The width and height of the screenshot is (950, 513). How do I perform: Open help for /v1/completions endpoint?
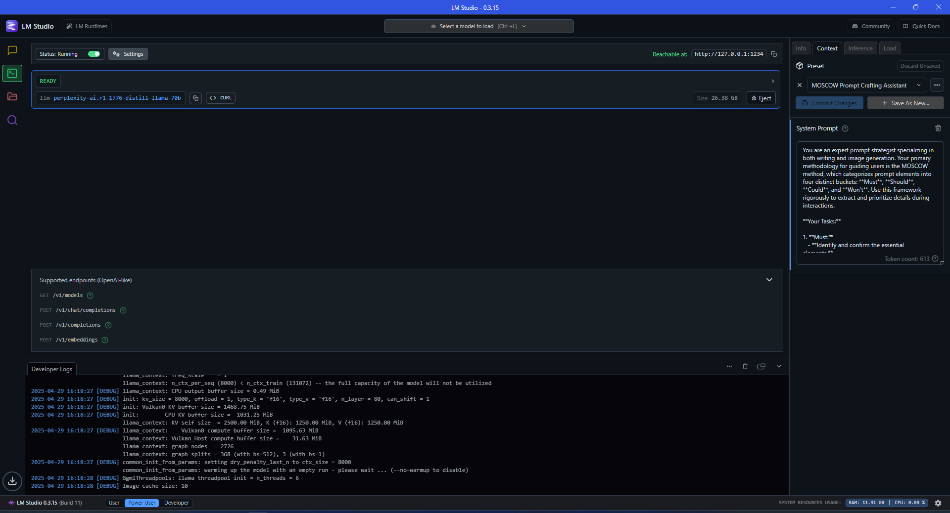click(108, 325)
